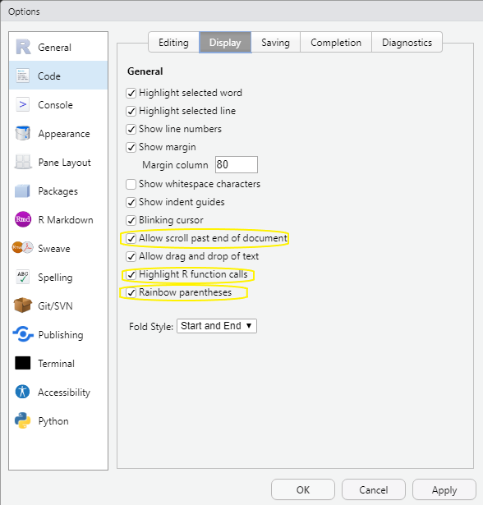Click the OK button
483x505 pixels.
coord(303,490)
